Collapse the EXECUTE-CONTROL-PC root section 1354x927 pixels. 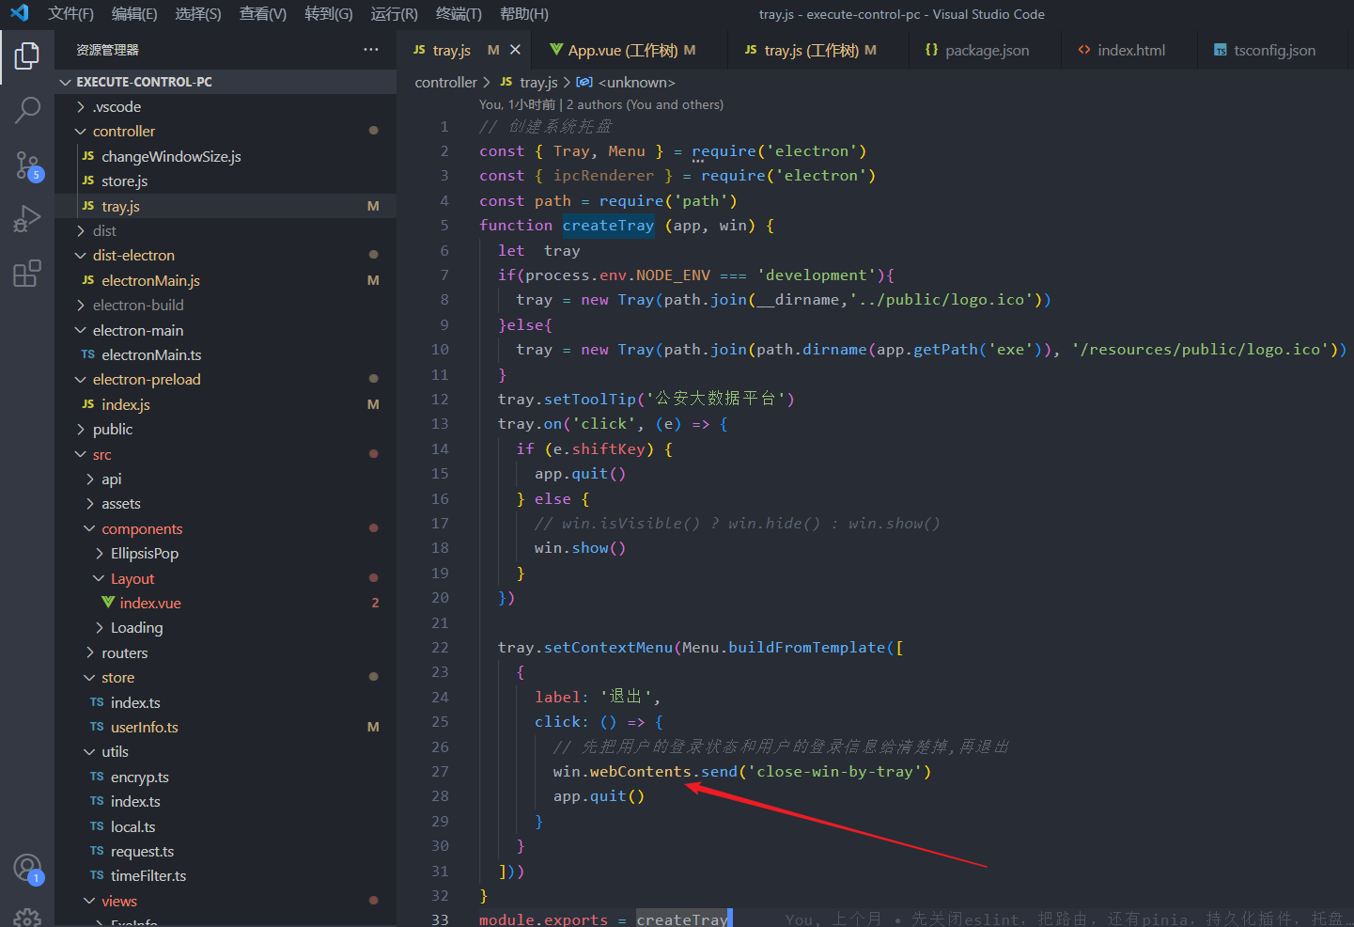point(226,82)
